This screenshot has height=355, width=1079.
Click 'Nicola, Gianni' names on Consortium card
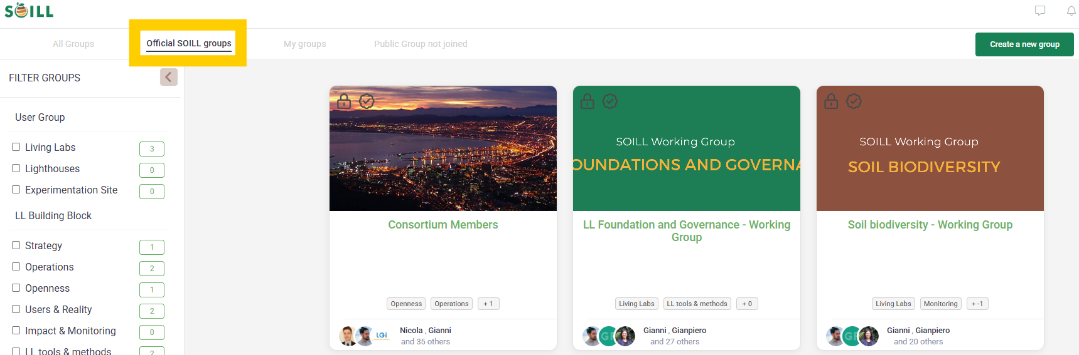426,331
